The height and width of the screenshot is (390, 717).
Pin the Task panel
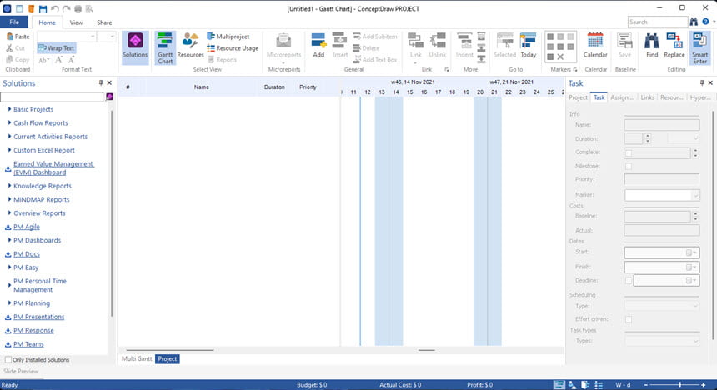pos(702,82)
